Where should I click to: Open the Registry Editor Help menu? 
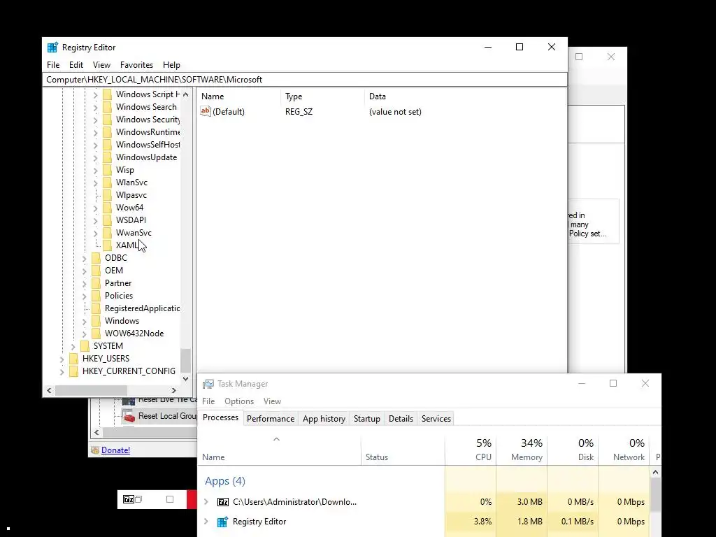click(x=172, y=65)
